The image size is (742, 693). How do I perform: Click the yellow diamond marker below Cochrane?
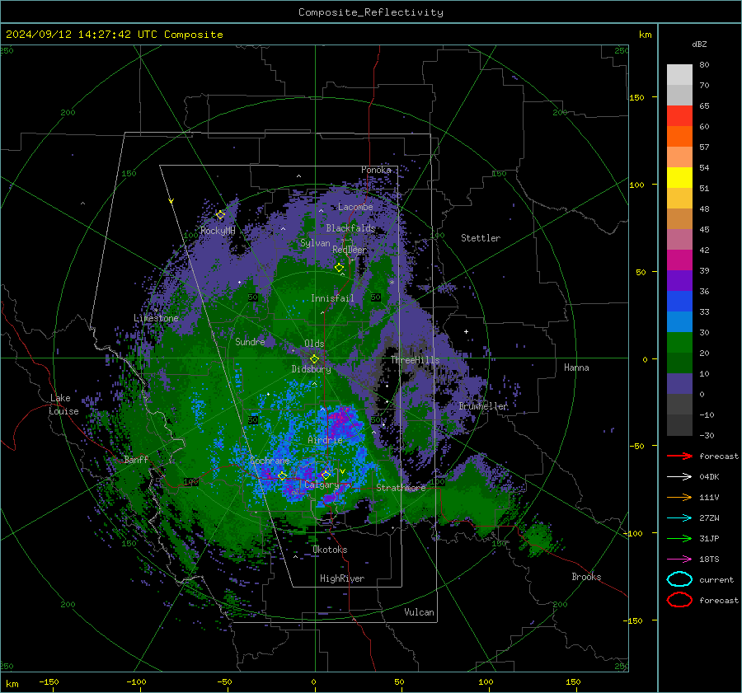(x=283, y=475)
